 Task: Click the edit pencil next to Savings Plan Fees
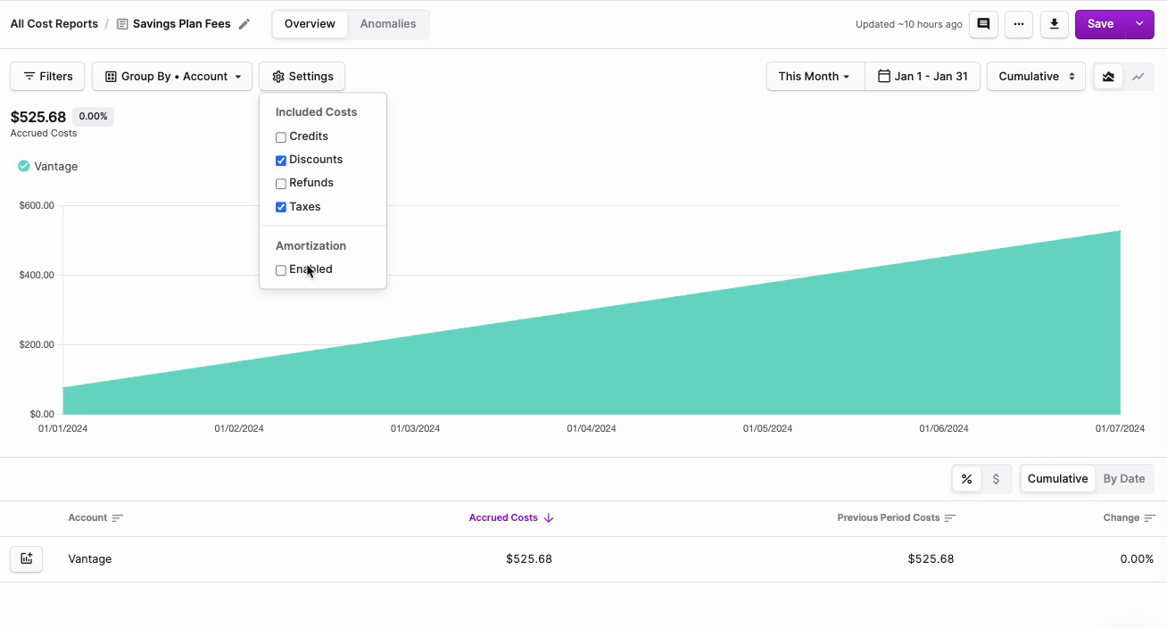pos(244,23)
